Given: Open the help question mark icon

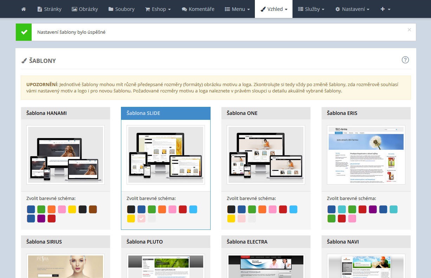Looking at the screenshot, I should pyautogui.click(x=405, y=60).
